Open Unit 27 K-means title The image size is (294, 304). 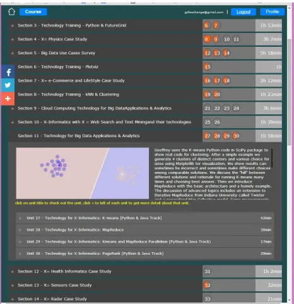pos(94,218)
